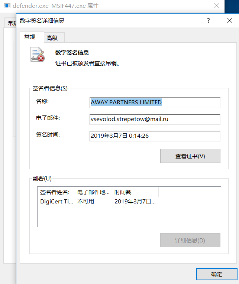Viewport: 239px width, 284px height.
Task: Click the revoked digital signature certificate icon
Action: click(37, 55)
